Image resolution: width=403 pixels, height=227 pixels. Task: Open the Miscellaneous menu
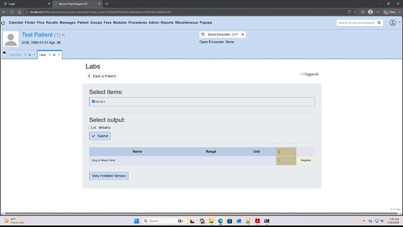point(186,23)
